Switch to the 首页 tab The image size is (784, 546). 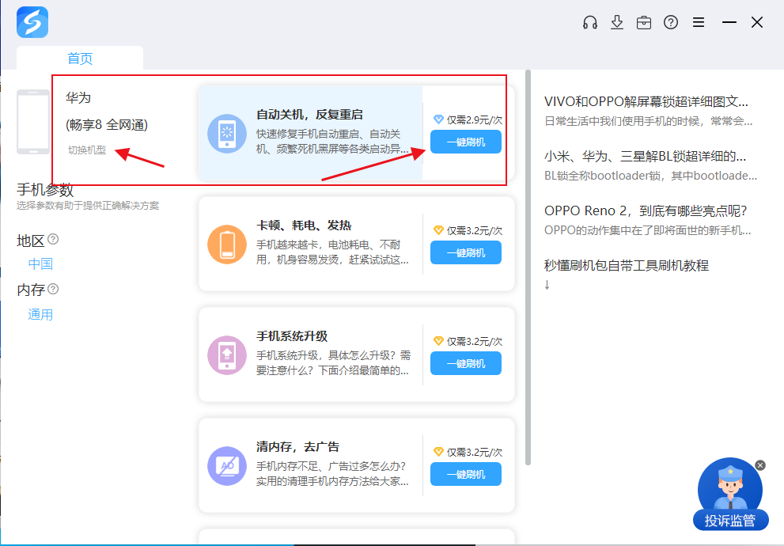click(80, 59)
